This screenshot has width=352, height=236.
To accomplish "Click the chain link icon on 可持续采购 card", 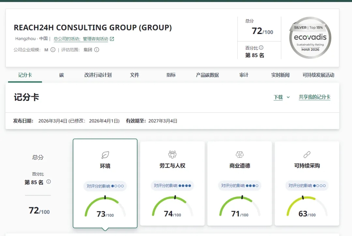I will tap(307, 154).
